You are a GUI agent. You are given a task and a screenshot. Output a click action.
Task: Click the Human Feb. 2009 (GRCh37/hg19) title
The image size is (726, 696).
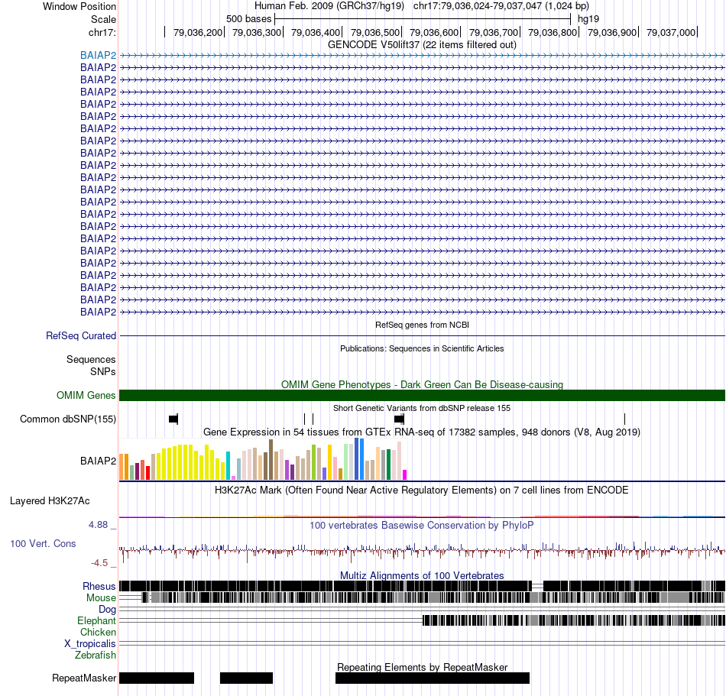click(329, 6)
